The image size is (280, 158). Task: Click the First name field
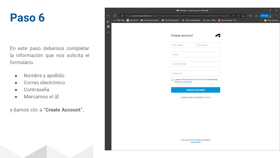pos(183,45)
